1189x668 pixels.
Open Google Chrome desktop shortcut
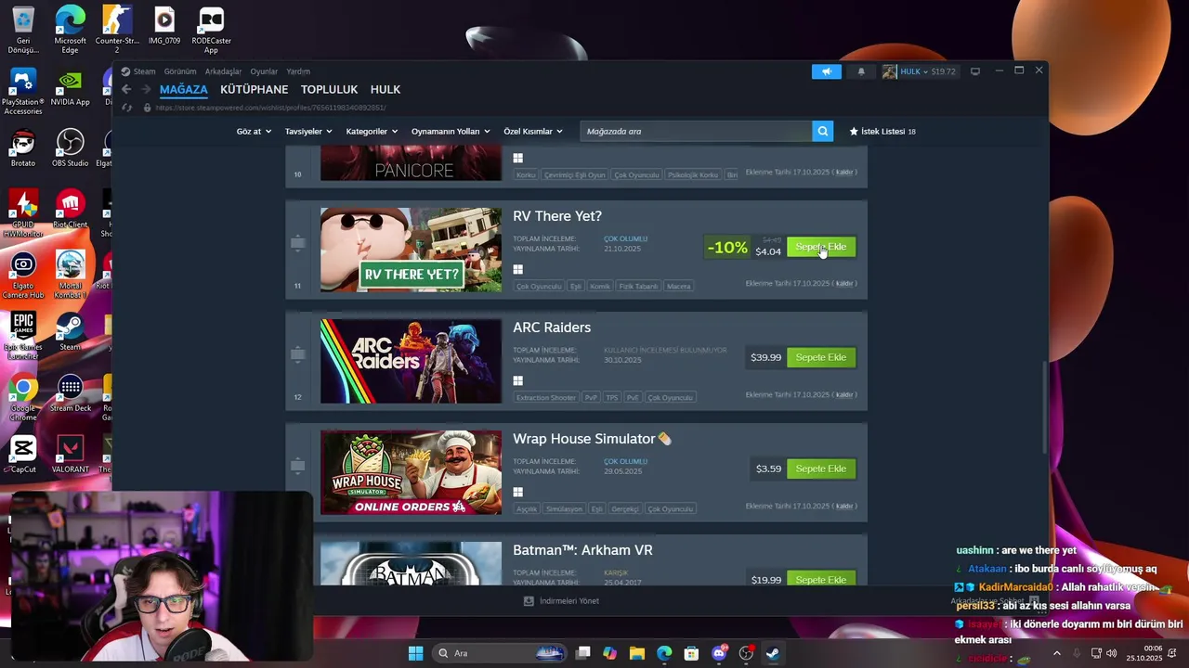click(x=23, y=397)
